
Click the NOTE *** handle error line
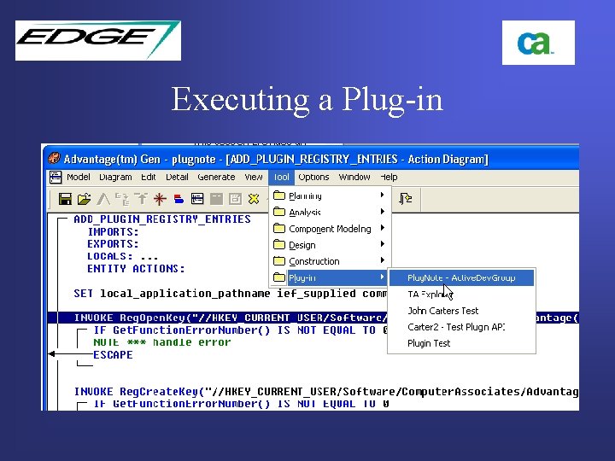pyautogui.click(x=162, y=342)
